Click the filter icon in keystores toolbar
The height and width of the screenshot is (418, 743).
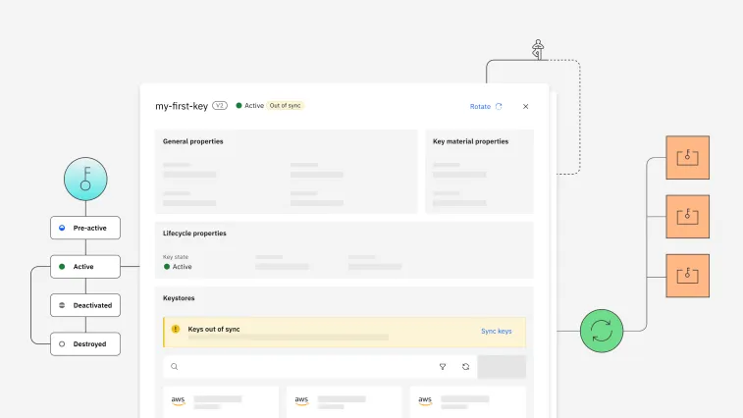pyautogui.click(x=442, y=367)
